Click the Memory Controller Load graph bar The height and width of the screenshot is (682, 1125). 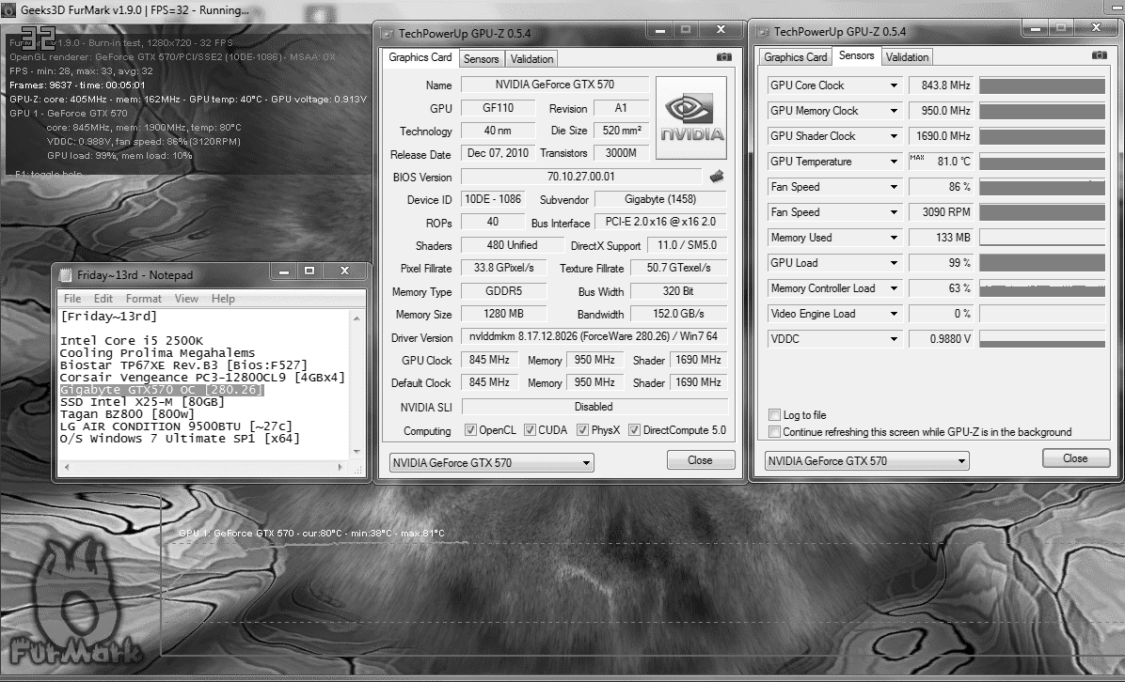1042,288
